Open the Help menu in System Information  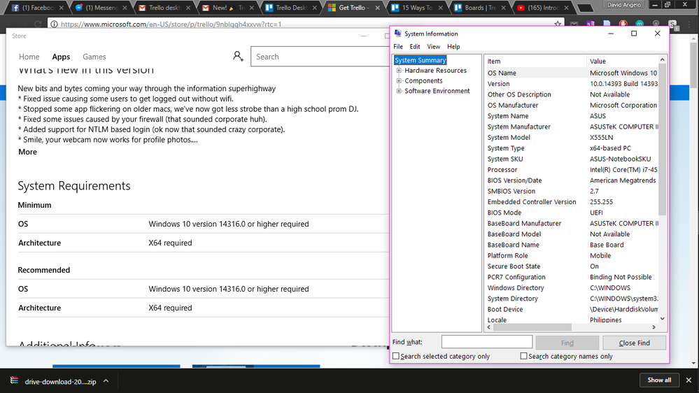(453, 46)
